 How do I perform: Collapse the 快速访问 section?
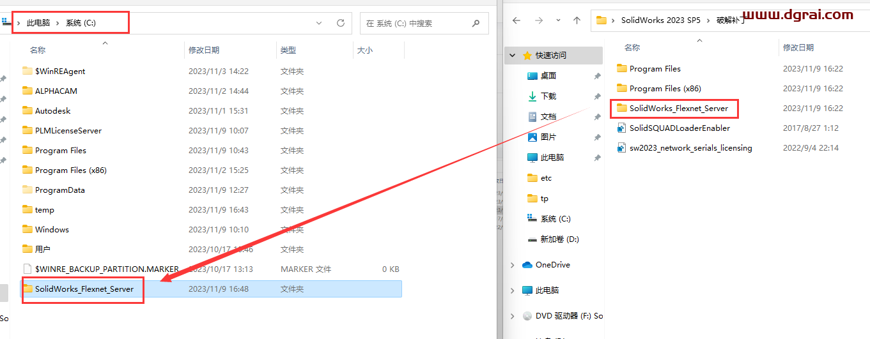pos(513,56)
